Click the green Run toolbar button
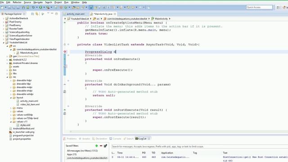Screen dimensions: 288x162 coord(40,8)
